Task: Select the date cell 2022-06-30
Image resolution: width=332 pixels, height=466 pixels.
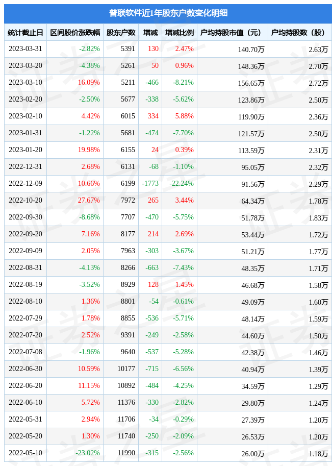Action: pos(25,369)
